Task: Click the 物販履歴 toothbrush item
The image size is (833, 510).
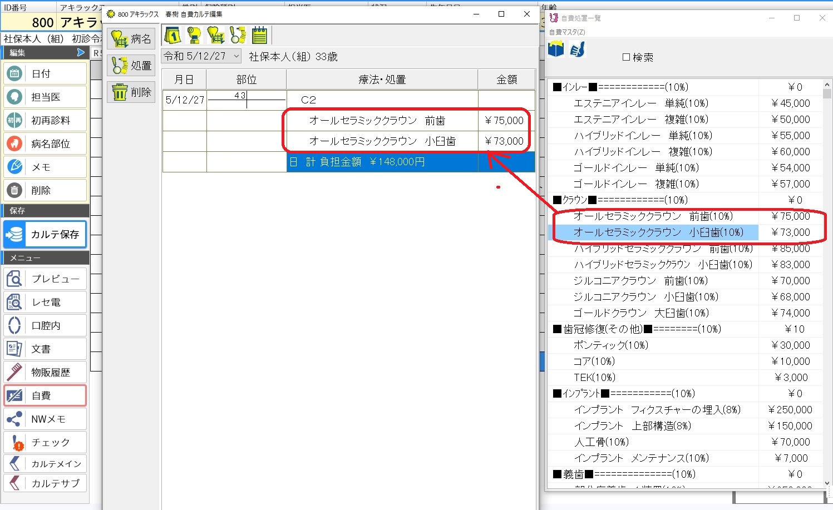Action: coord(45,372)
